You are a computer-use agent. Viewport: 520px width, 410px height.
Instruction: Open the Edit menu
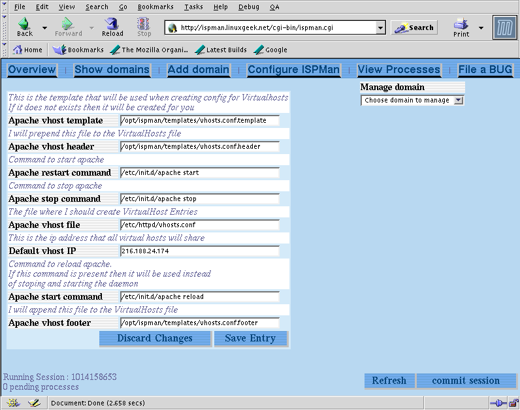click(42, 7)
